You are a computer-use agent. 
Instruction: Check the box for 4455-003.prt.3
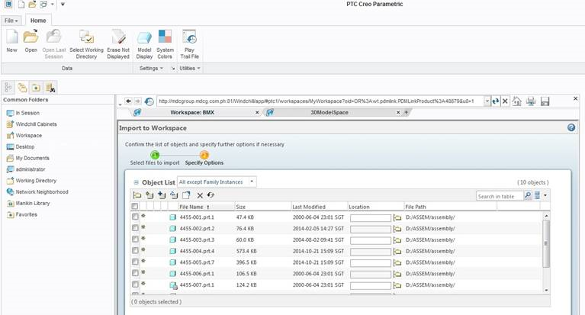135,239
